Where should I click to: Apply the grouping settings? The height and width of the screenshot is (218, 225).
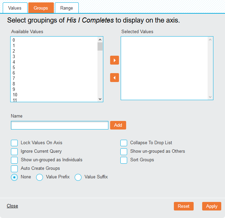click(212, 206)
